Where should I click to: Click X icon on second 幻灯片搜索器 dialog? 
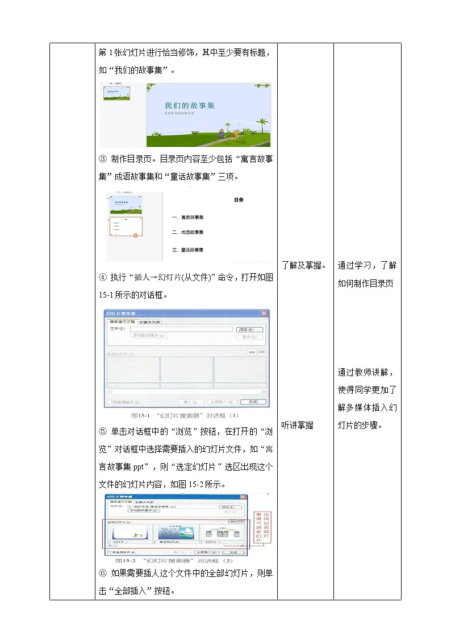[x=244, y=497]
